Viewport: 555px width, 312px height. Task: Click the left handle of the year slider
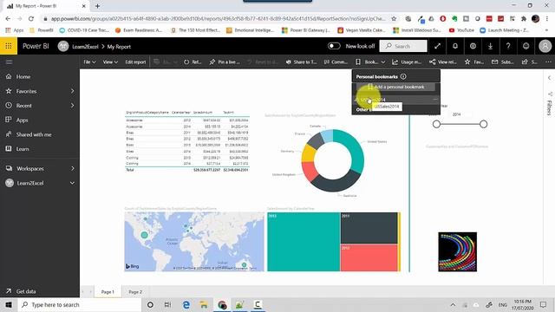pos(436,124)
